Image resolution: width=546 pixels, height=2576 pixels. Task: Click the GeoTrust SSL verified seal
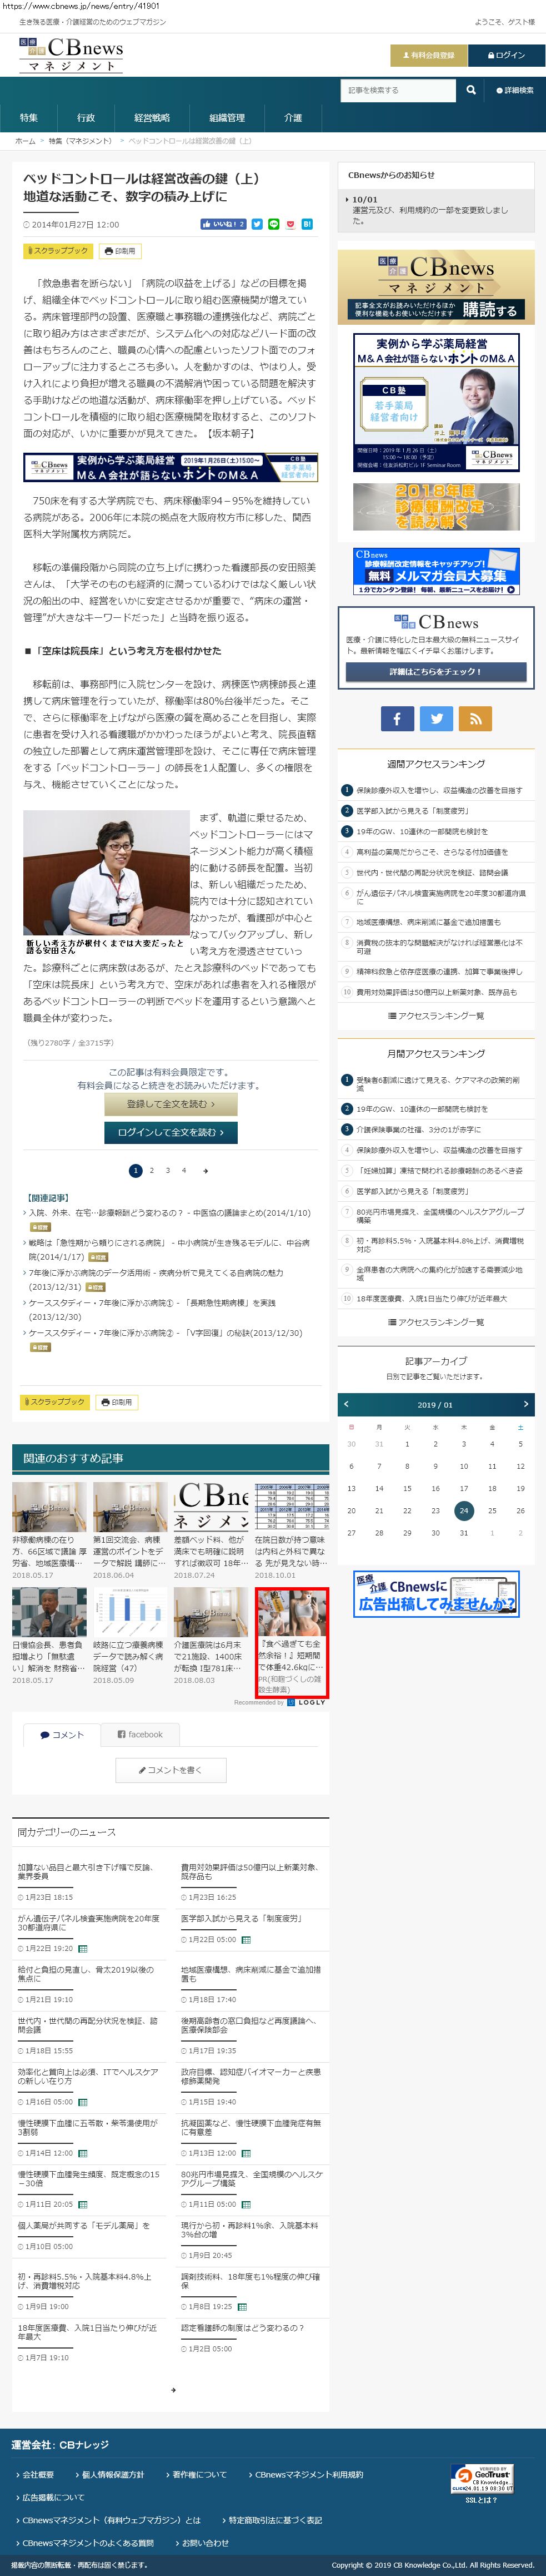click(x=481, y=2478)
